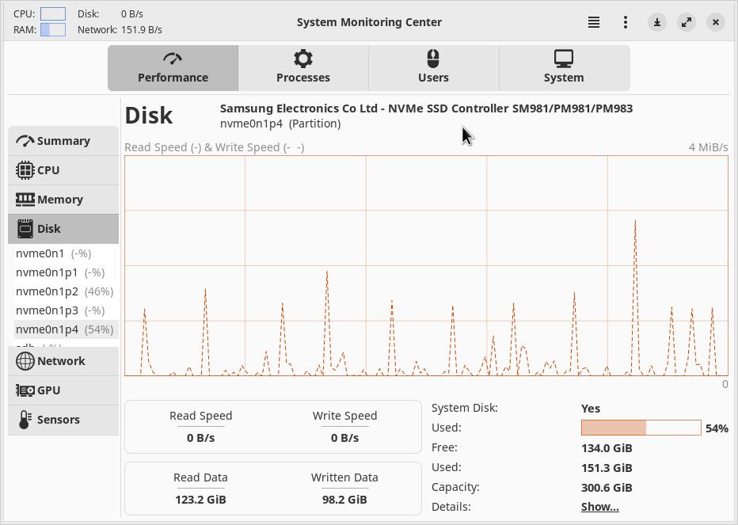The width and height of the screenshot is (738, 525).
Task: Open the CPU sidebar section
Action: pyautogui.click(x=63, y=170)
